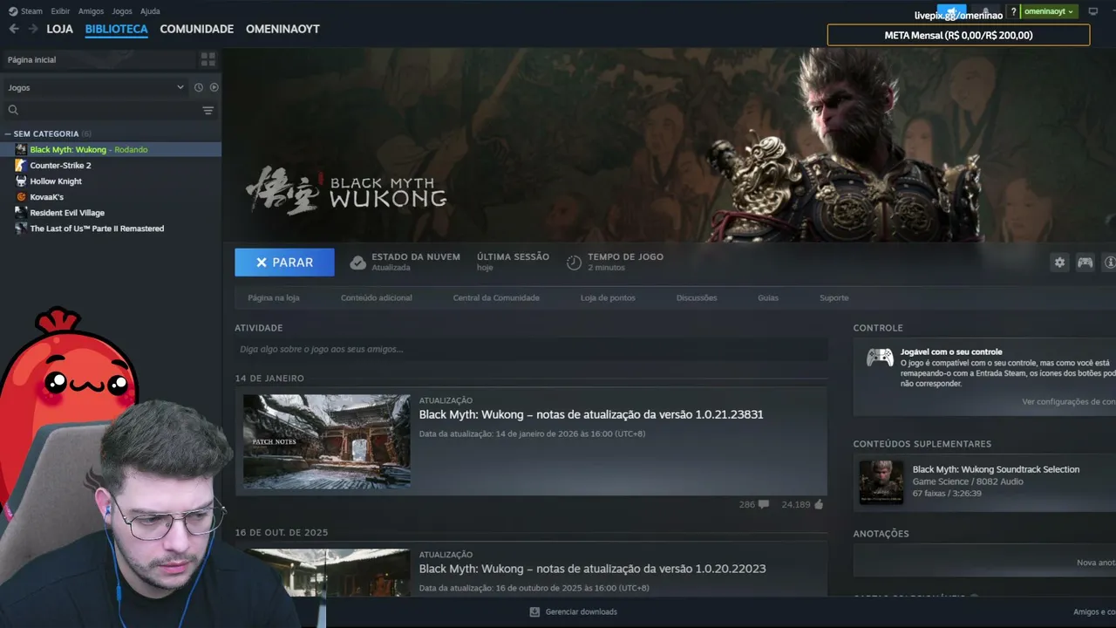Open the Guias link
1116x628 pixels.
768,297
